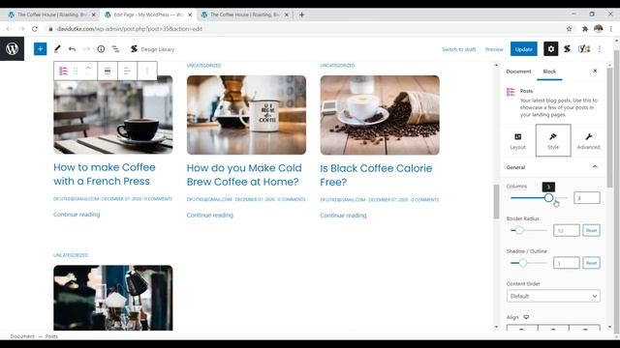Viewport: 620px width, 348px height.
Task: Open editor more options menu
Action: (600, 49)
